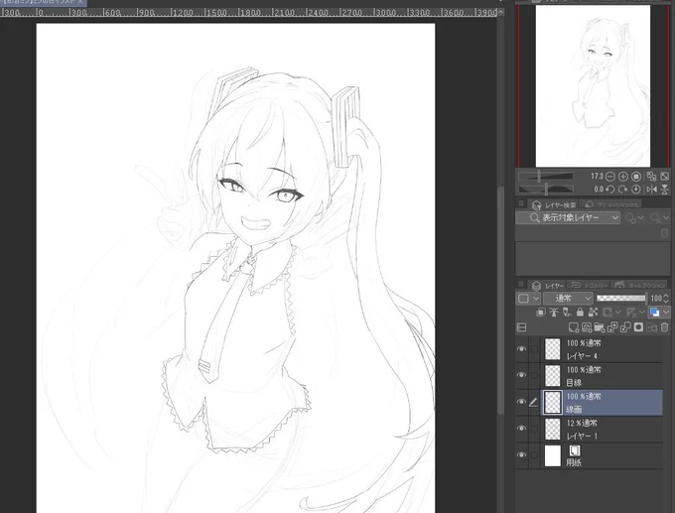Zoom in the canvas in Navigator panel
The image size is (675, 513).
[623, 177]
